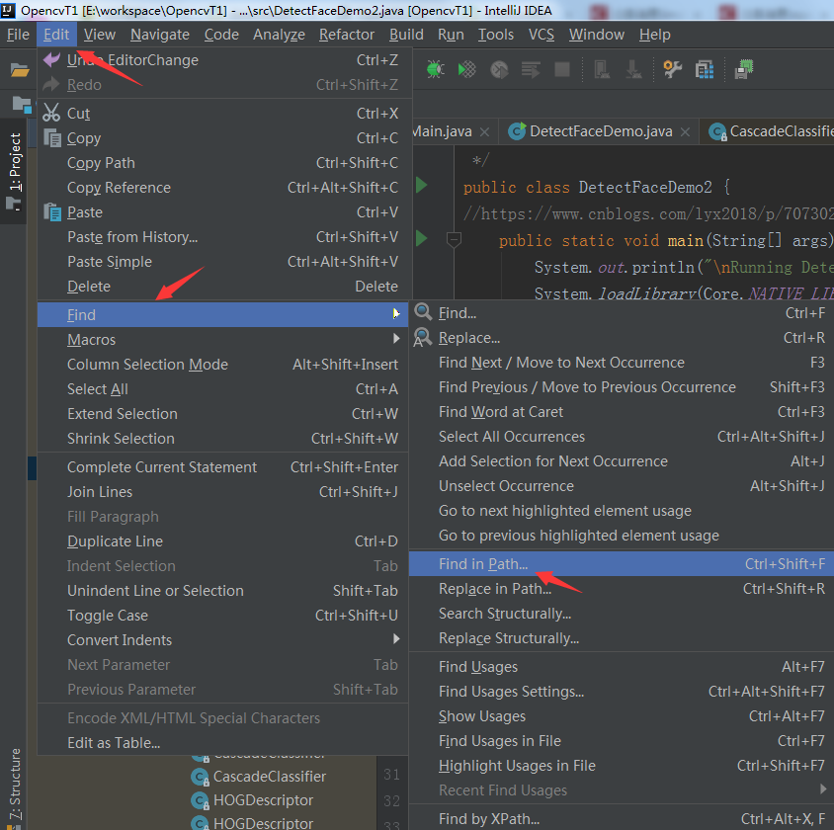This screenshot has height=830, width=834.
Task: Click the scissors Cut icon
Action: tap(51, 113)
